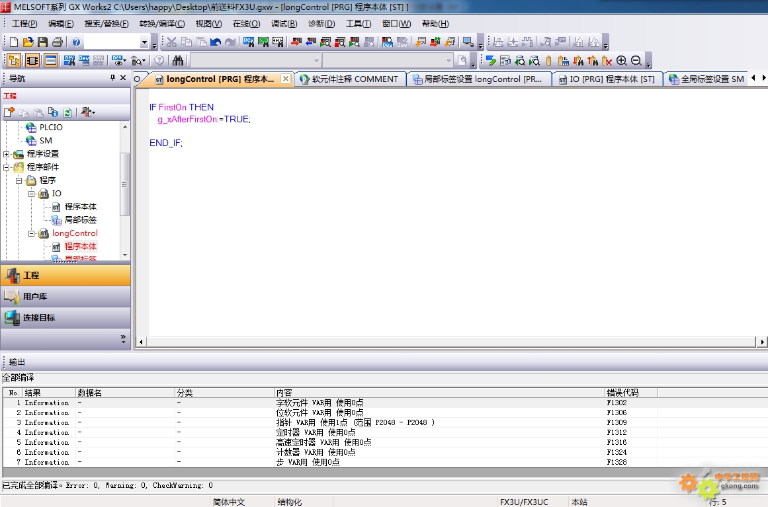Open the 用户库 navigation pane
Screen dimensions: 768x507
tap(65, 297)
